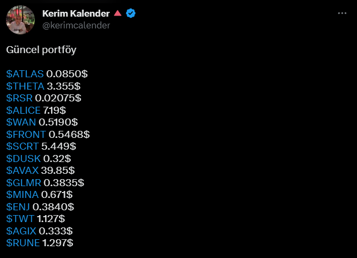This screenshot has height=258, width=357.
Task: Select the $RSR cashtag
Action: pyautogui.click(x=19, y=98)
